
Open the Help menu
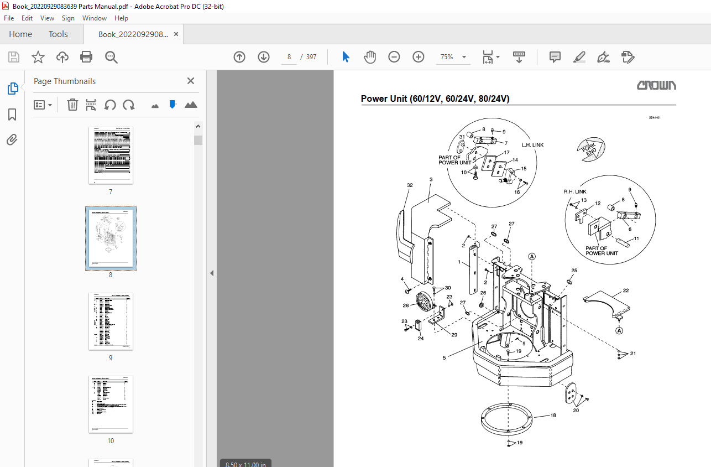pos(121,18)
